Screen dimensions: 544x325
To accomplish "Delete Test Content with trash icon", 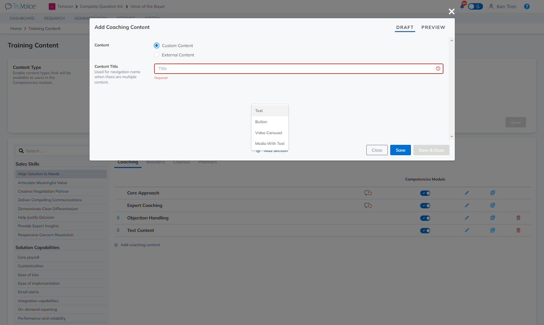I will [x=518, y=230].
